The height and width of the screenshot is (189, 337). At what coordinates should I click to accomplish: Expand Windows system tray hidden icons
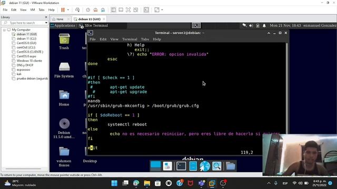pyautogui.click(x=269, y=183)
